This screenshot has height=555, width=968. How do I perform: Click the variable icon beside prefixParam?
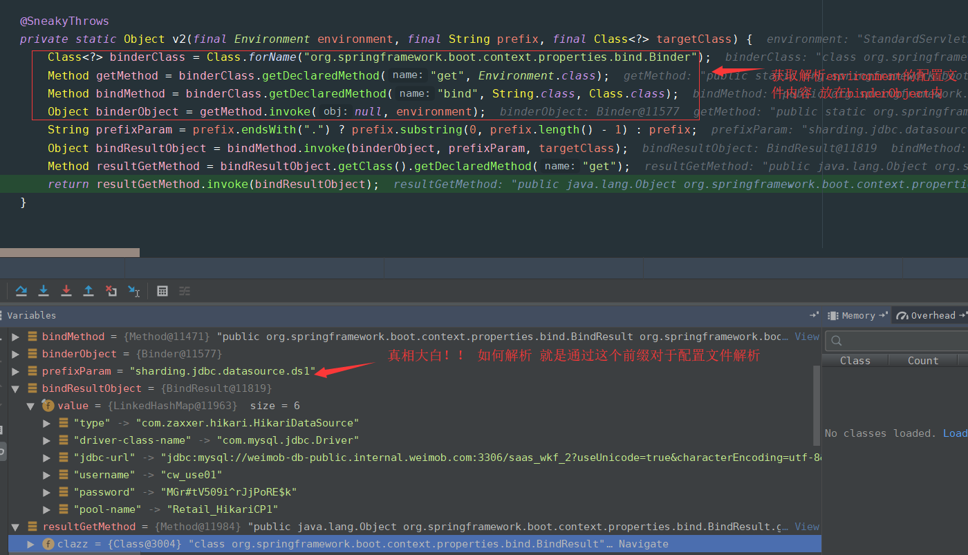click(x=32, y=371)
